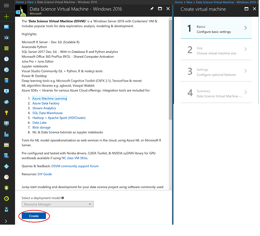Click the green grid All resources icon
Screen dimensions: 260x236
pyautogui.click(x=6, y=48)
